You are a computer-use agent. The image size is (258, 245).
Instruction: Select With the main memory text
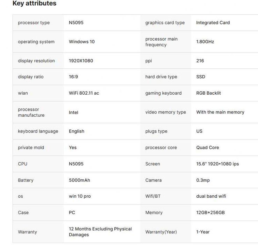220,113
